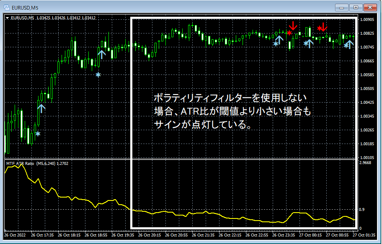
Task: Click the time axis label 26 Oct 20:55
Action: tap(176, 235)
